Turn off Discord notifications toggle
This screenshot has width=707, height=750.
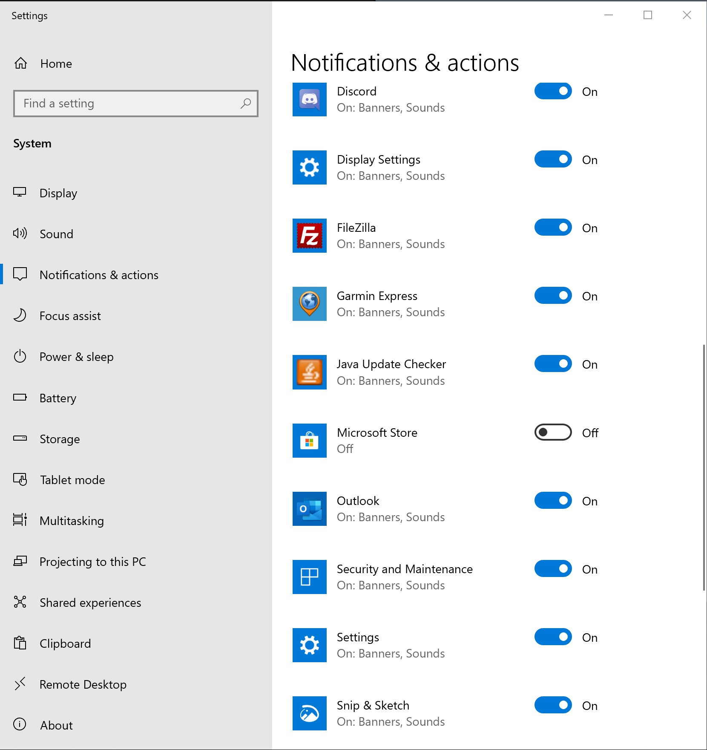(553, 91)
